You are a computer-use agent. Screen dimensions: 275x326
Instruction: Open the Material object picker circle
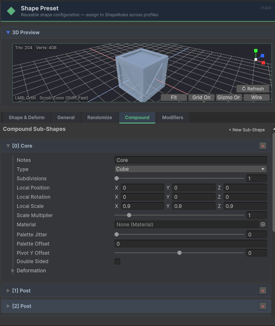262,225
